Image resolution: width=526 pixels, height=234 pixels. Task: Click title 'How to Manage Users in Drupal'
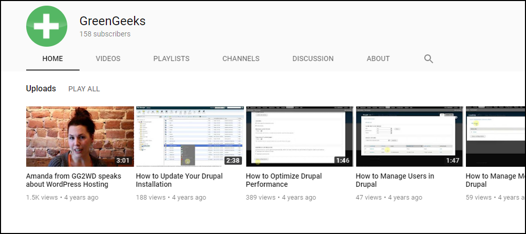pyautogui.click(x=395, y=180)
